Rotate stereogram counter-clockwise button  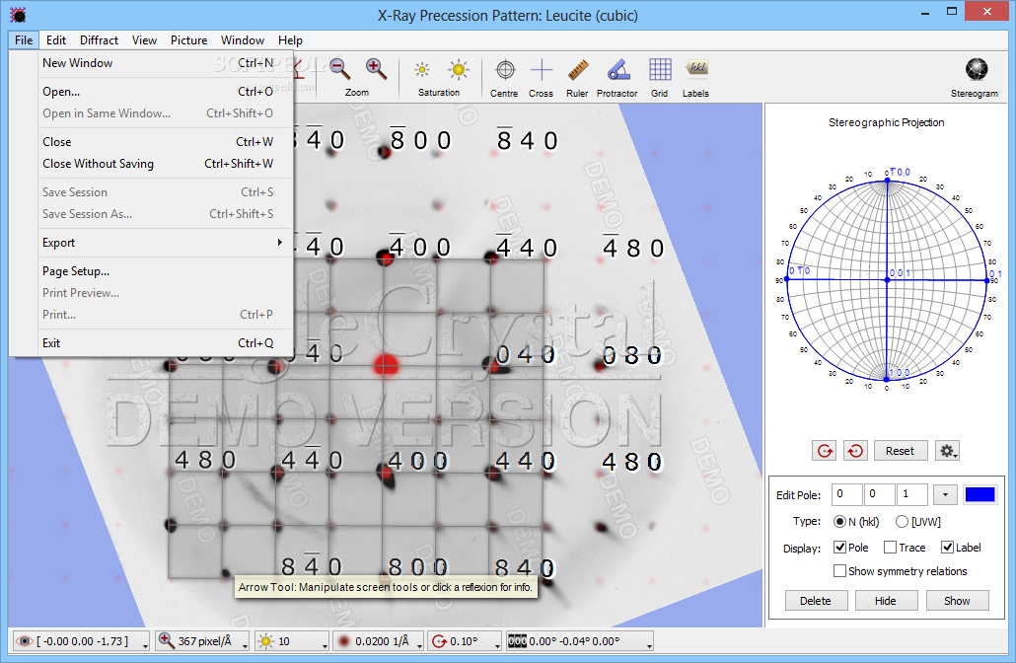pos(855,451)
